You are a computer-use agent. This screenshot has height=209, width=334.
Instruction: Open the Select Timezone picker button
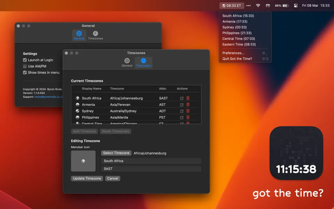pos(116,153)
